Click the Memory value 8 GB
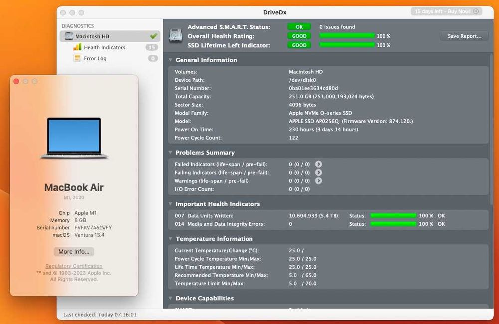499x324 pixels. [x=80, y=220]
